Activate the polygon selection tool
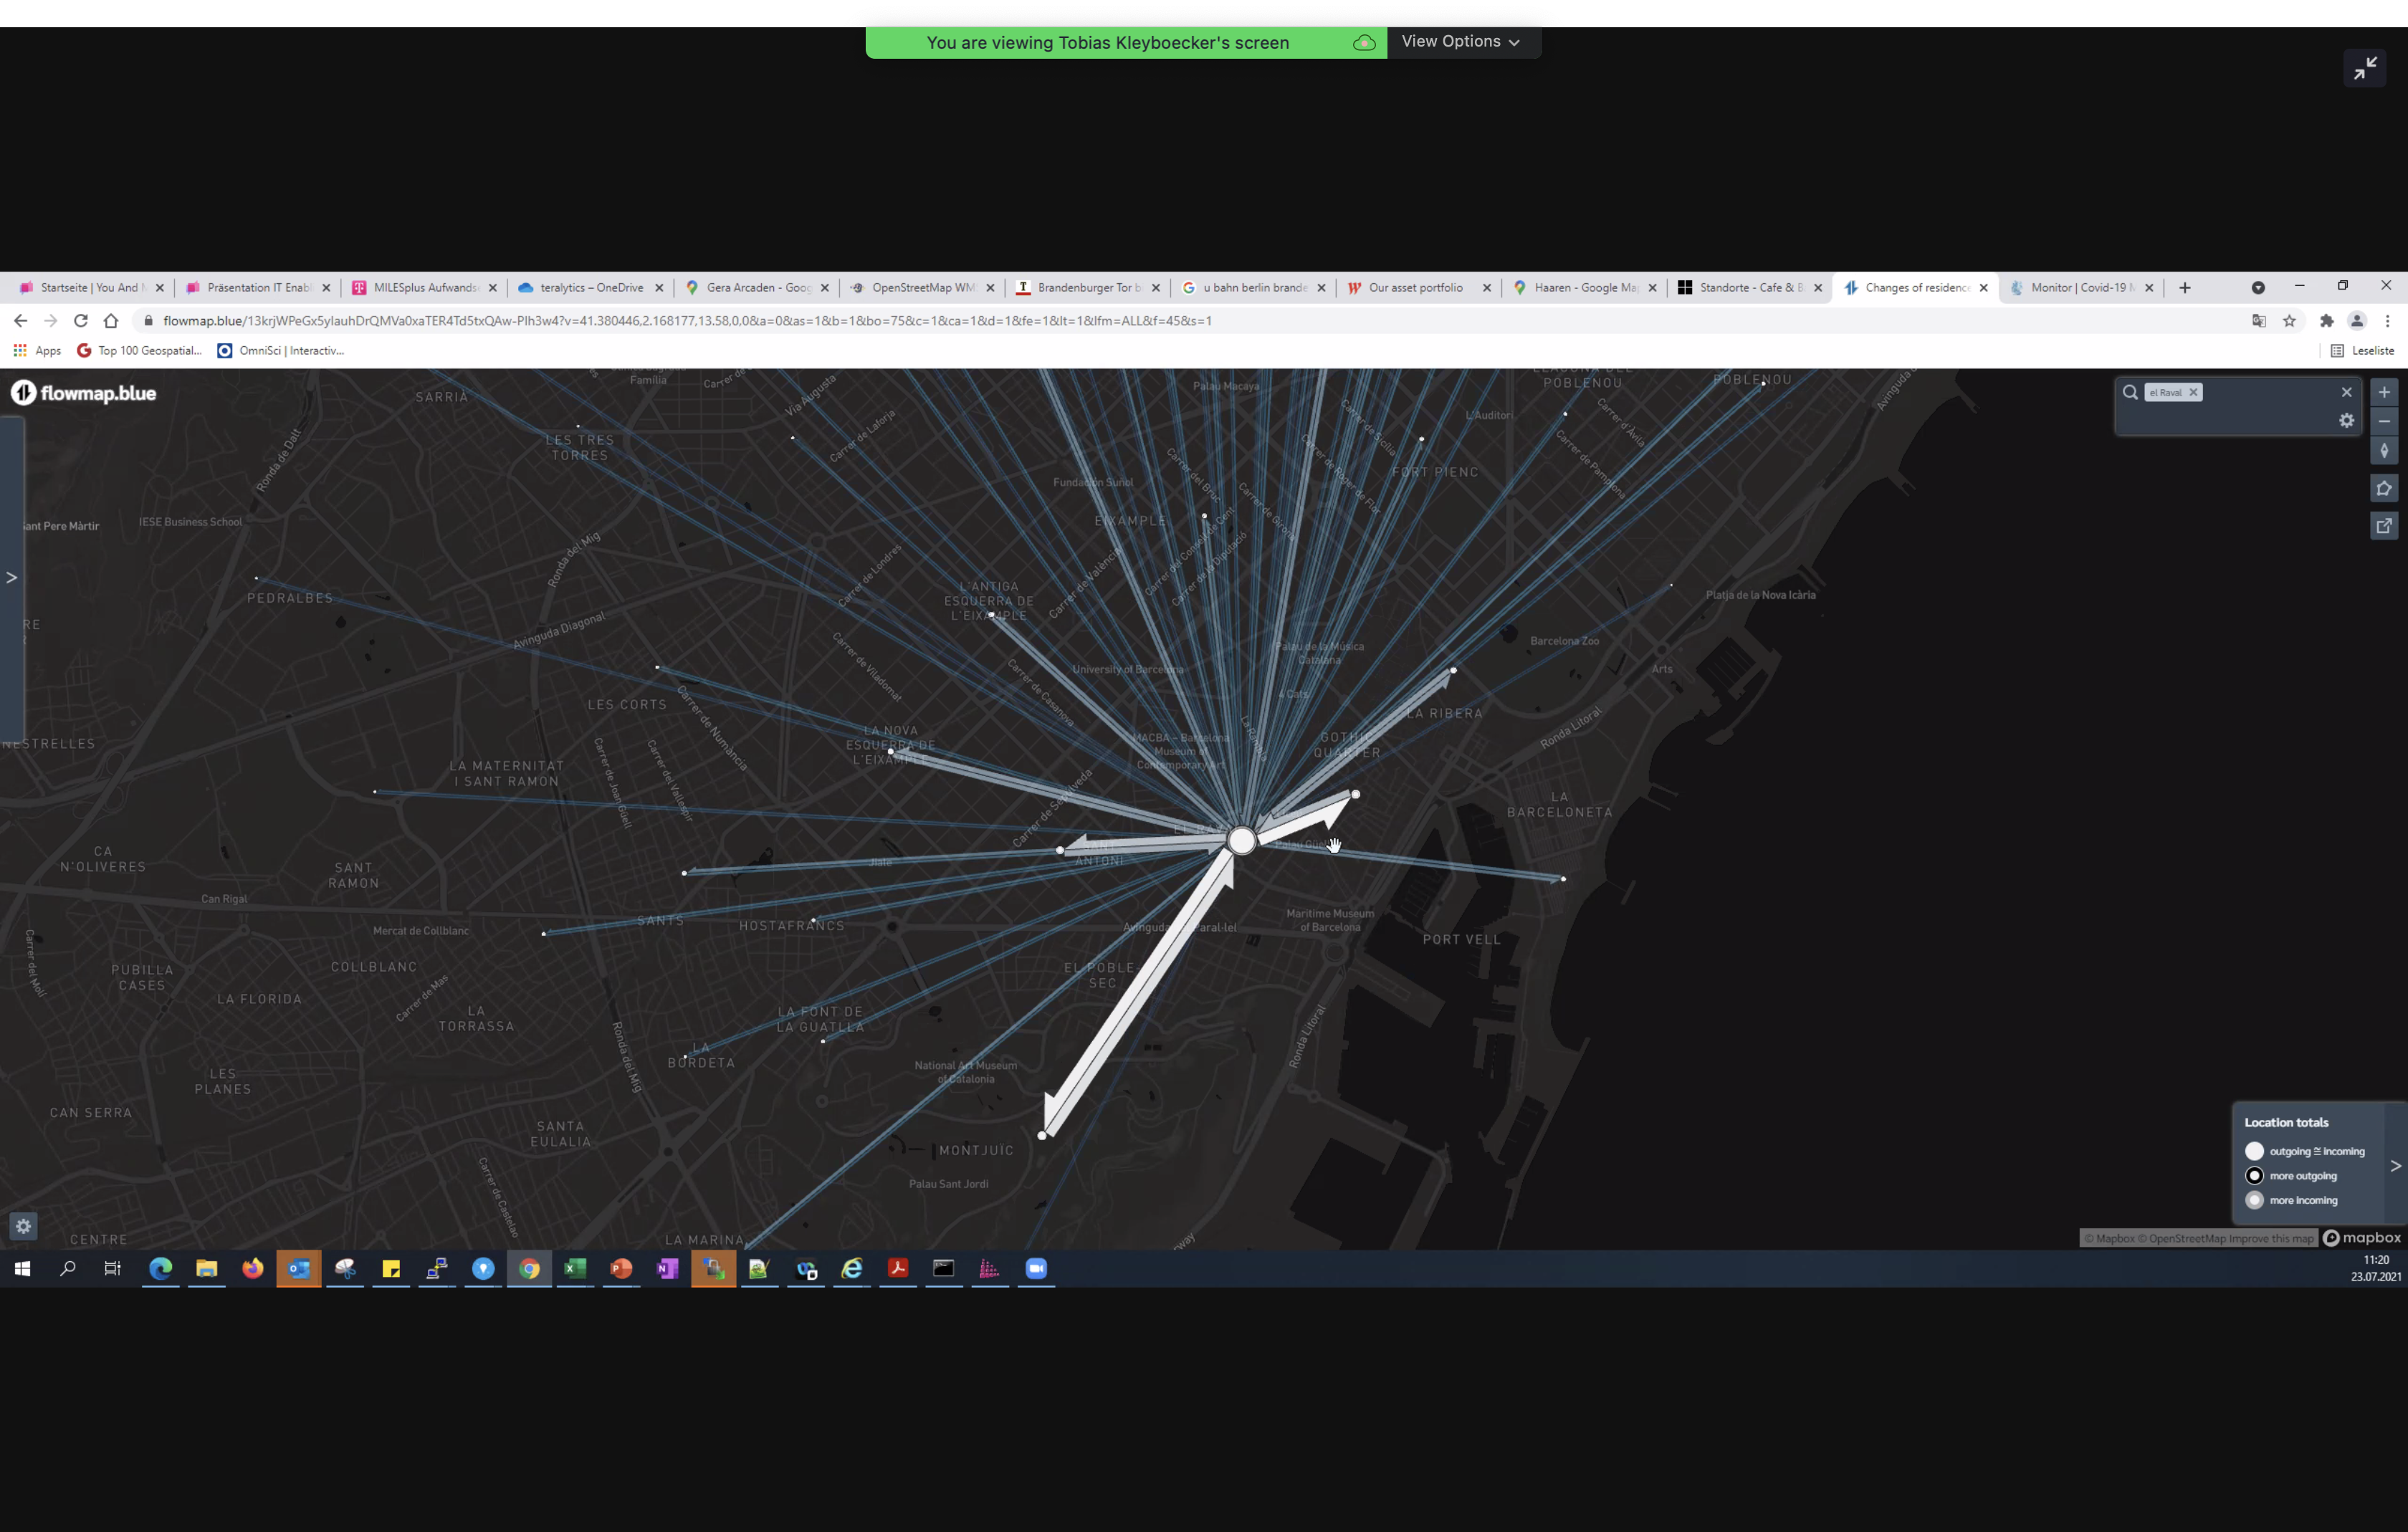Image resolution: width=2408 pixels, height=1532 pixels. pyautogui.click(x=2384, y=488)
